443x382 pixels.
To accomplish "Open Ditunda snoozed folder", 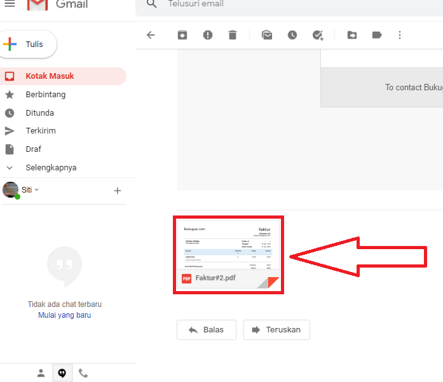I will 39,113.
